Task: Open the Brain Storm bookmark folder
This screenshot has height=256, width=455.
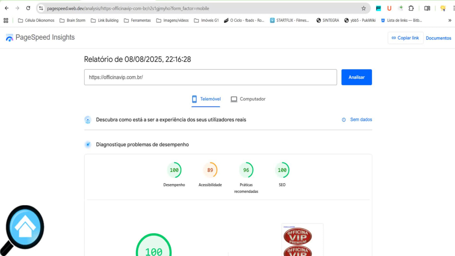Action: [x=72, y=20]
